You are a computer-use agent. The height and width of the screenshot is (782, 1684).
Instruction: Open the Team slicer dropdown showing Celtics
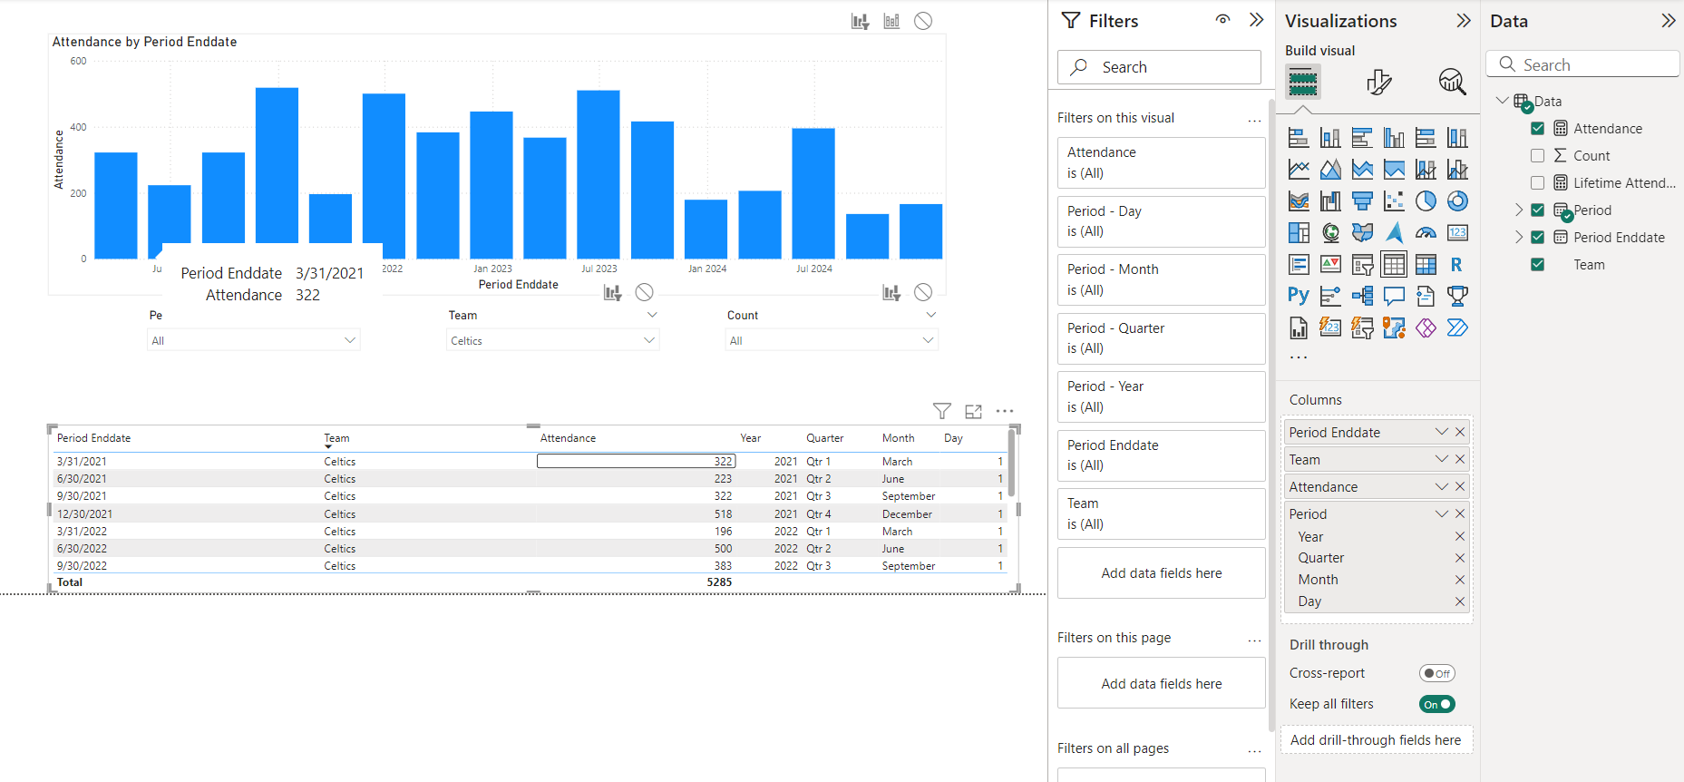point(553,341)
